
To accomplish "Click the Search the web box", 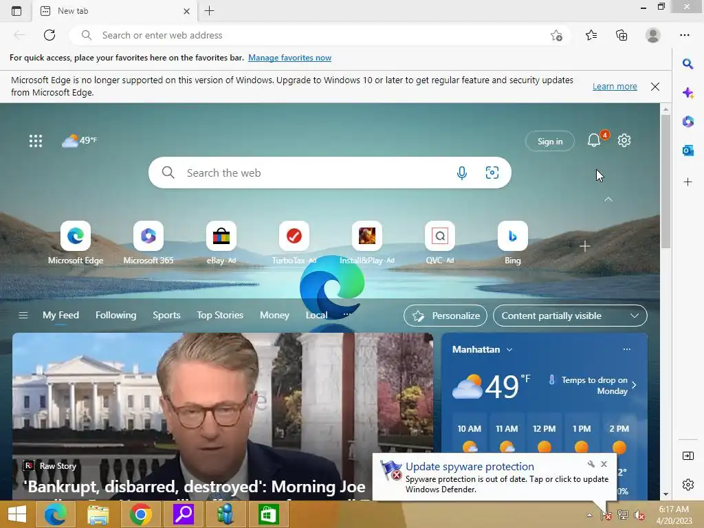I will (330, 173).
